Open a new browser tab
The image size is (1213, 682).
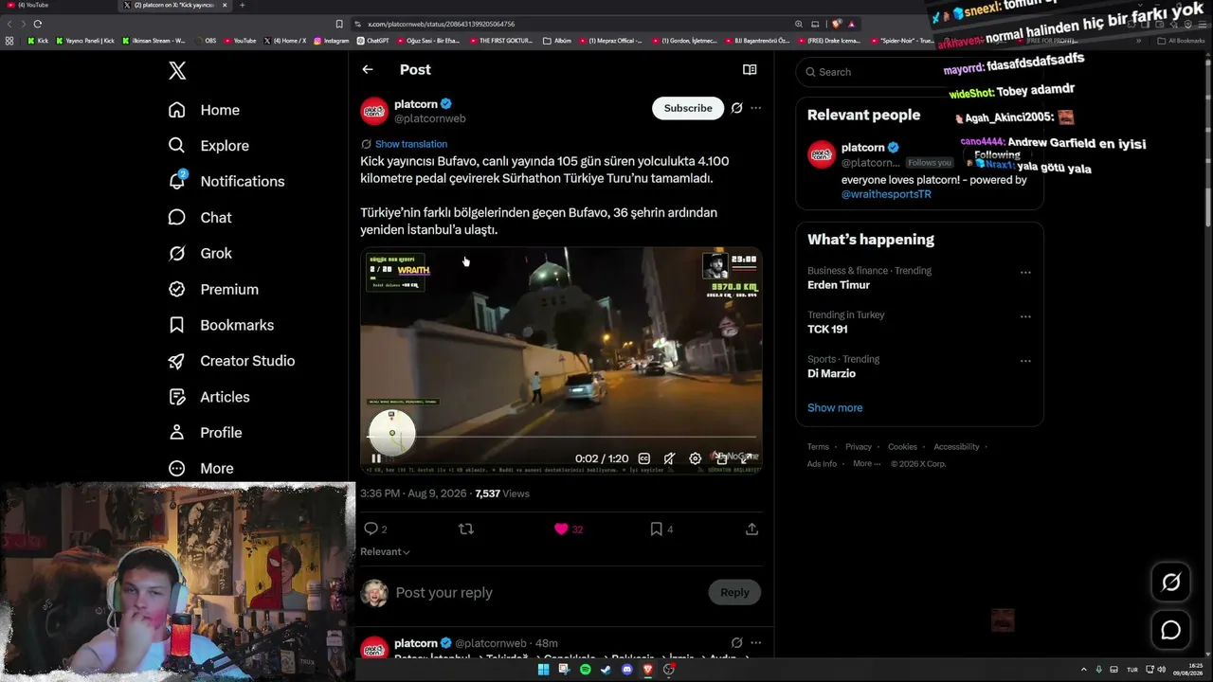tap(242, 5)
